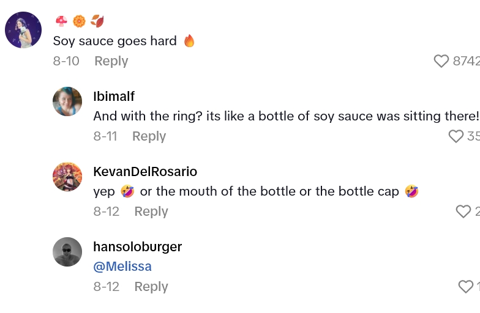Heart hansoloburger's @Melissa comment
480x313 pixels.
point(465,287)
